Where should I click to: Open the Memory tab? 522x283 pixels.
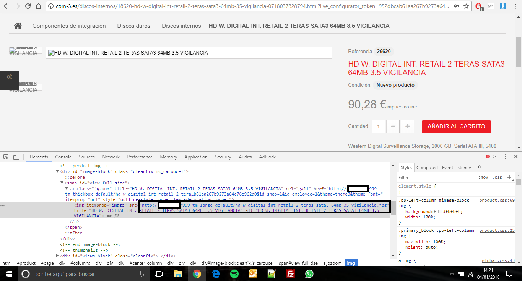(169, 157)
